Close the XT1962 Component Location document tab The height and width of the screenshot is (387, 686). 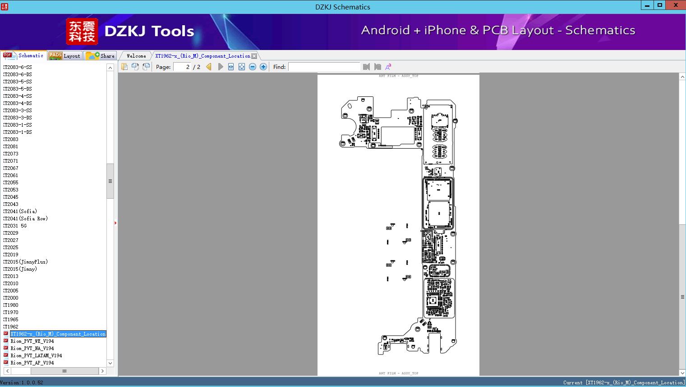pyautogui.click(x=254, y=55)
